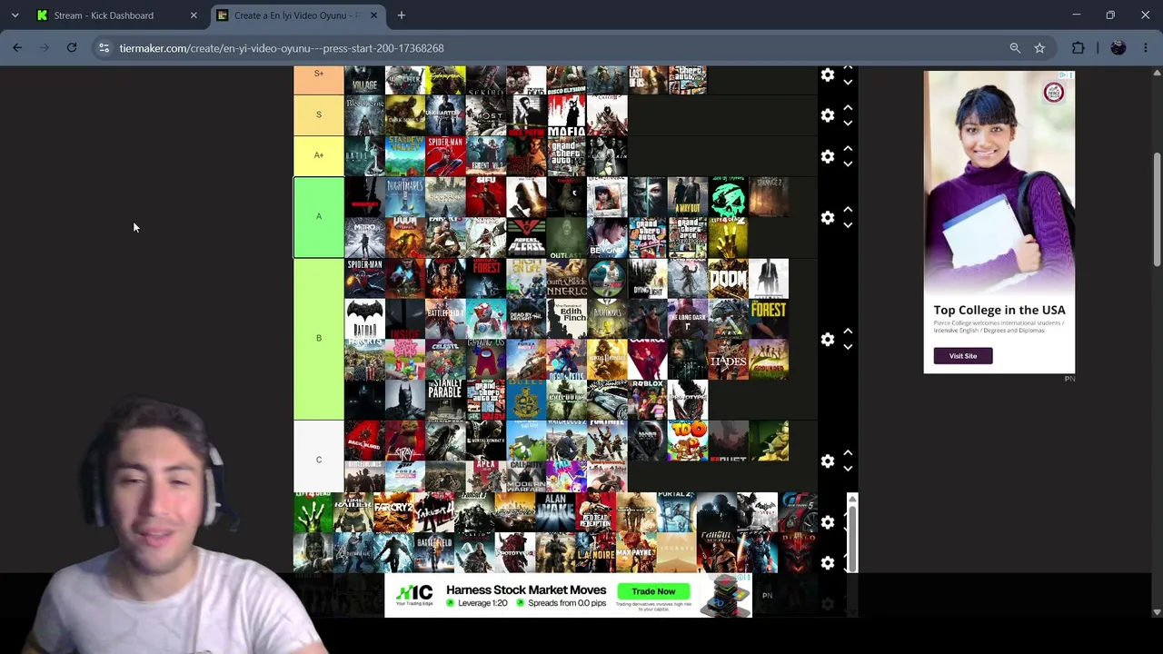
Task: Move A tier row down with arrow
Action: click(848, 225)
